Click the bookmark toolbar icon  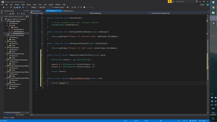pyautogui.click(x=84, y=7)
